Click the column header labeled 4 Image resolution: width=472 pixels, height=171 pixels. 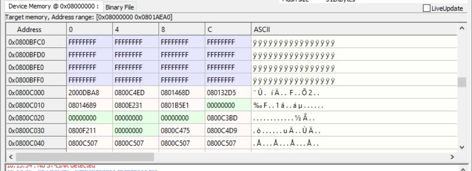pos(136,29)
